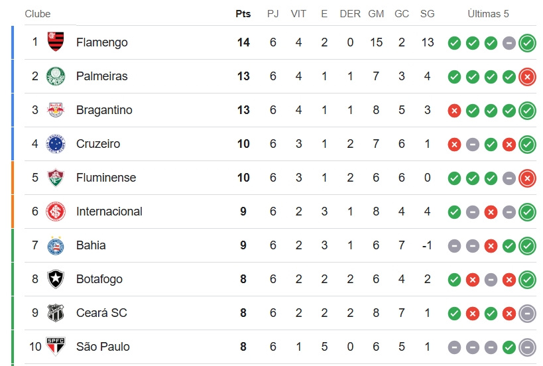
Task: Click the Bragantino Red Bull crest
Action: [x=56, y=110]
